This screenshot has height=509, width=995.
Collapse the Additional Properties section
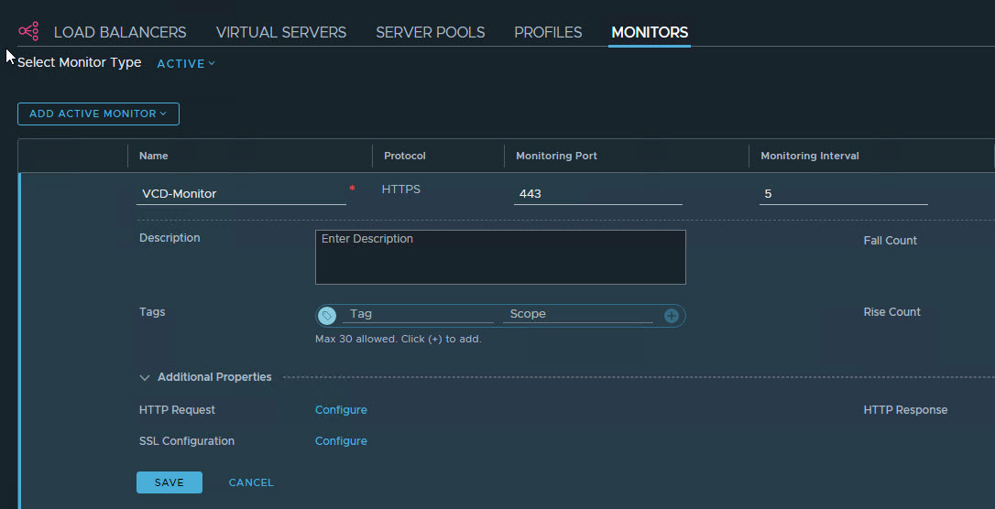point(145,377)
